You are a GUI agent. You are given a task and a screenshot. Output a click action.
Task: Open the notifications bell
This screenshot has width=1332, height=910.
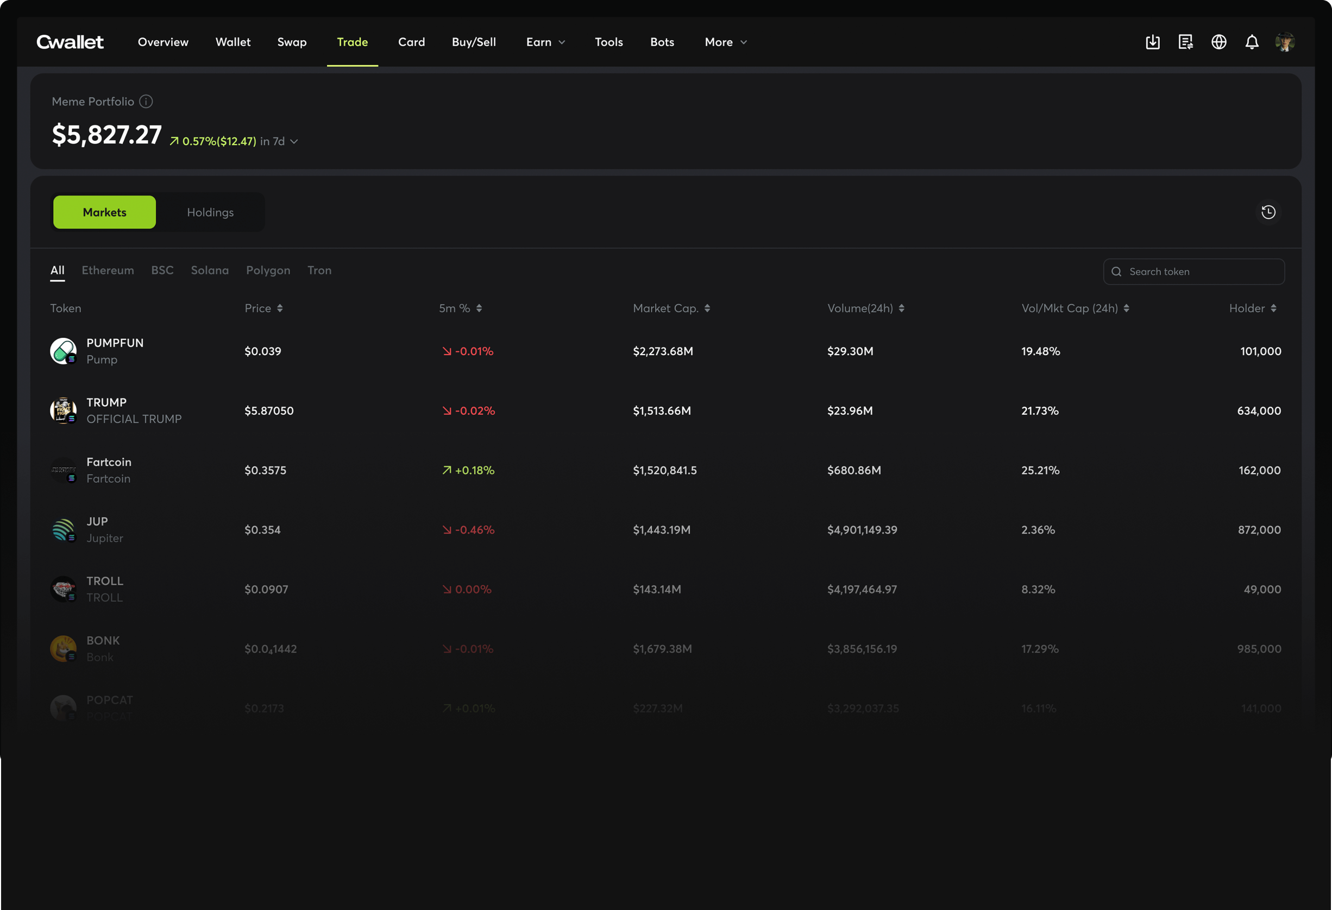click(1252, 42)
